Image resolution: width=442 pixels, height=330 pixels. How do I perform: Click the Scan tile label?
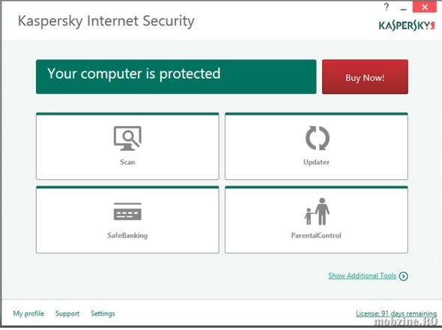pos(127,162)
